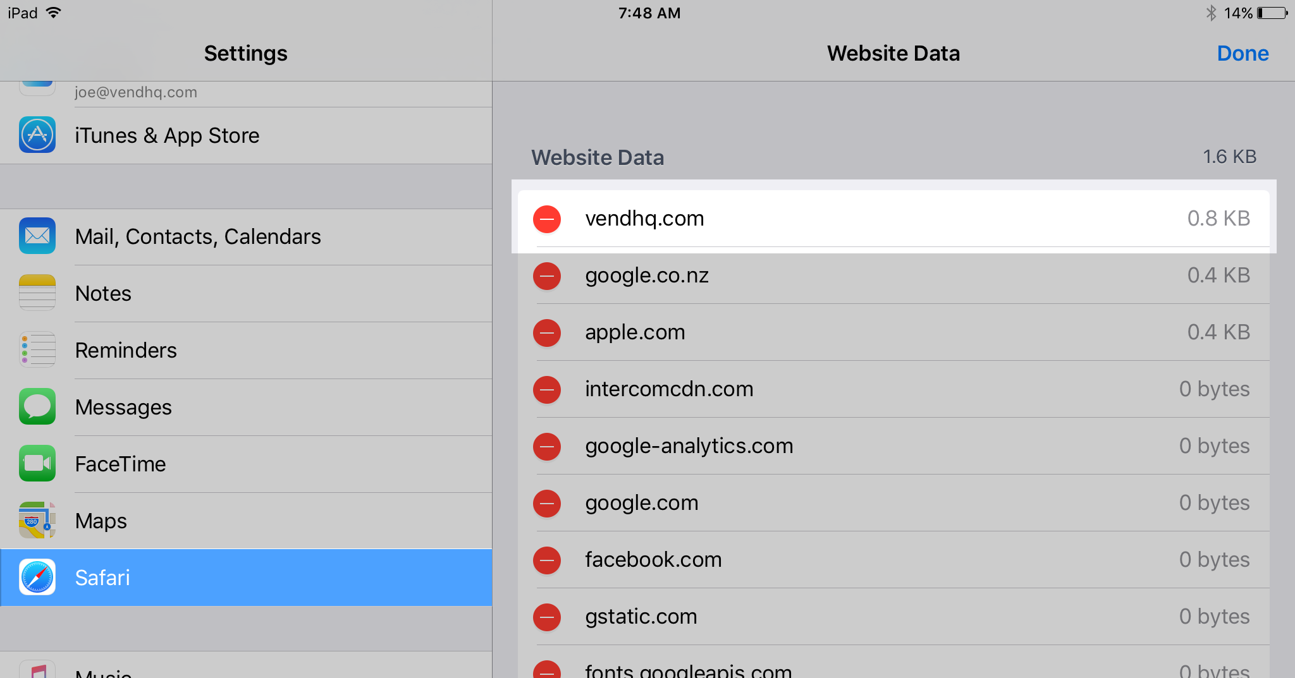Screen dimensions: 1295x678
Task: Tap the red delete icon for apple.com
Action: click(547, 332)
